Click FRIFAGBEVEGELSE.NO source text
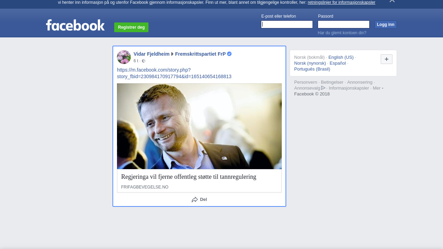 pyautogui.click(x=145, y=187)
